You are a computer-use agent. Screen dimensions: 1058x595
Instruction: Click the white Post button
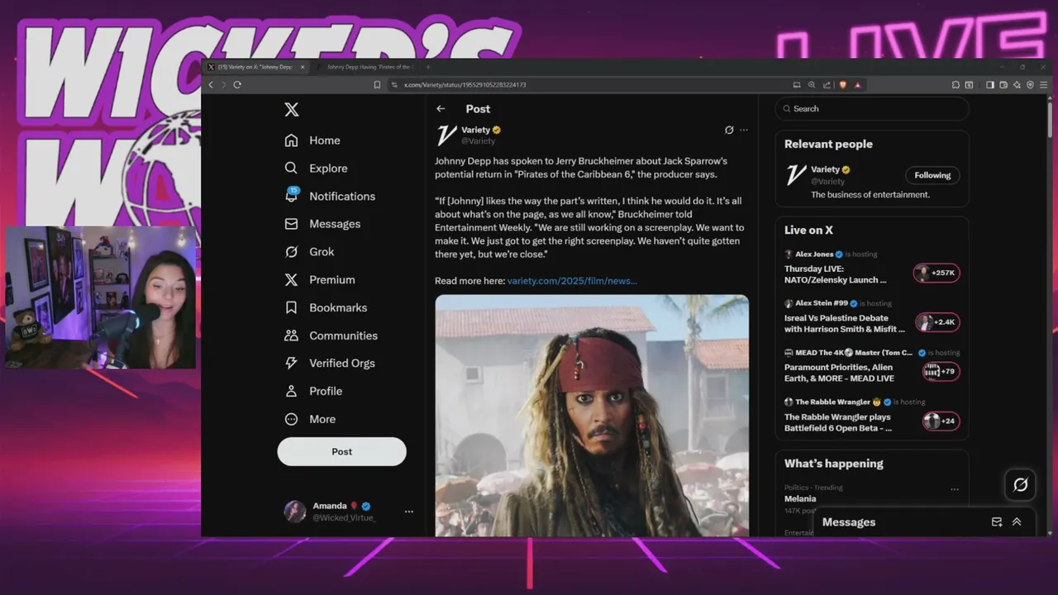point(341,451)
